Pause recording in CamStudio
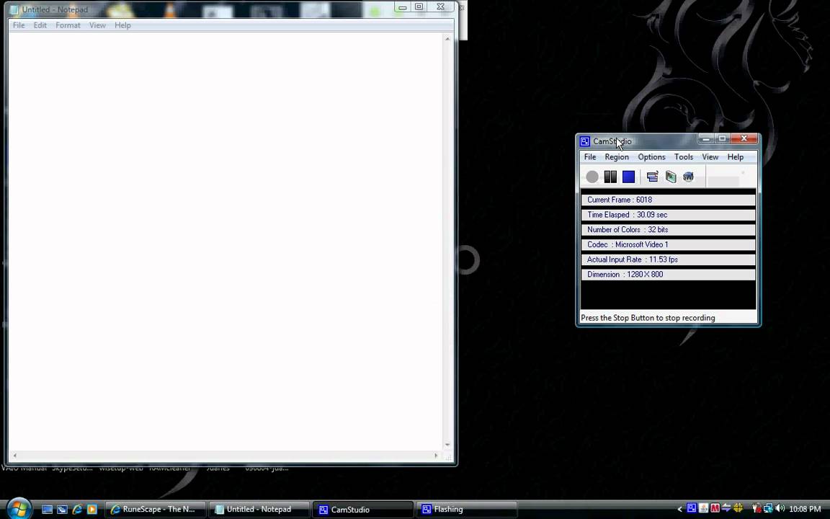This screenshot has height=519, width=830. tap(610, 177)
